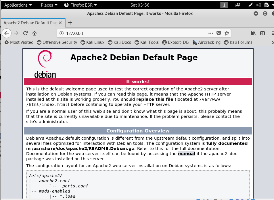Open the Offensive Security bookmark

point(57,42)
